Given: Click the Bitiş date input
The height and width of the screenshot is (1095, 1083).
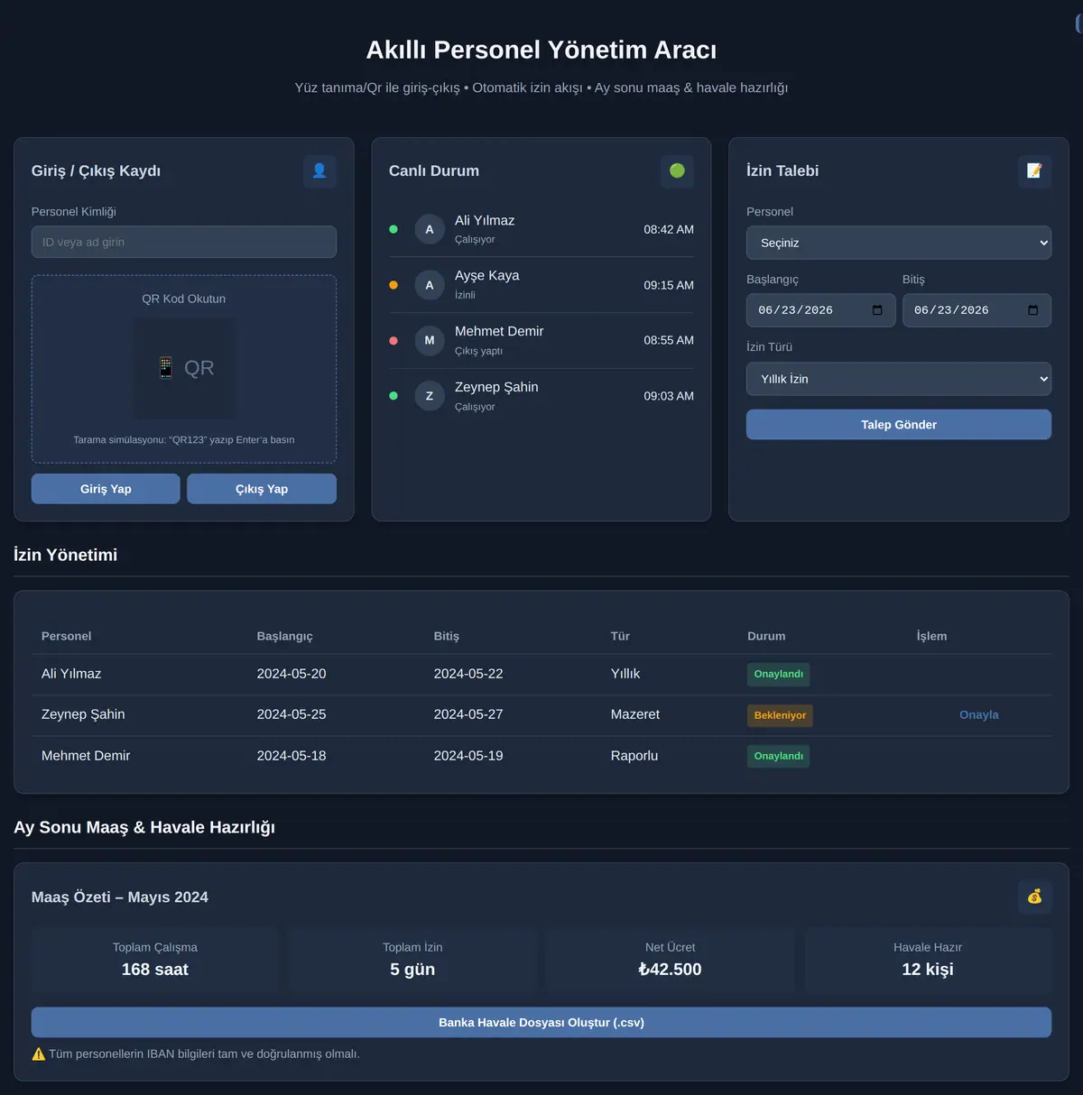Looking at the screenshot, I should pyautogui.click(x=977, y=310).
